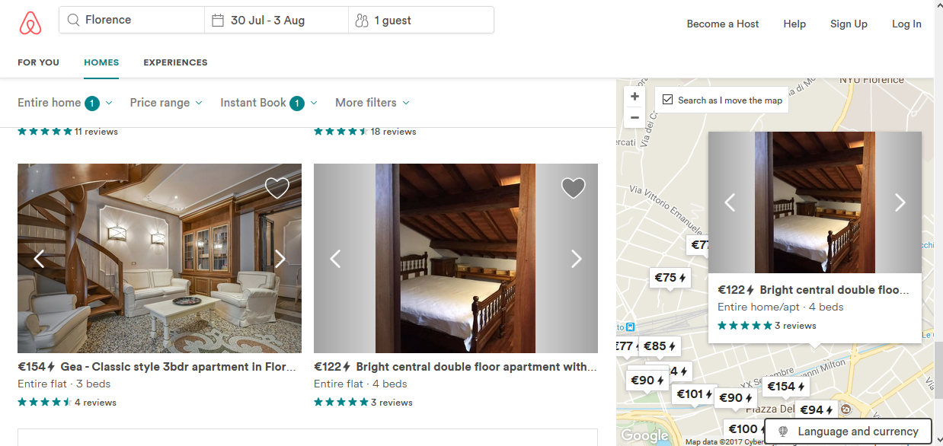Expand the Entire home filter
Image resolution: width=943 pixels, height=446 pixels.
pos(65,103)
